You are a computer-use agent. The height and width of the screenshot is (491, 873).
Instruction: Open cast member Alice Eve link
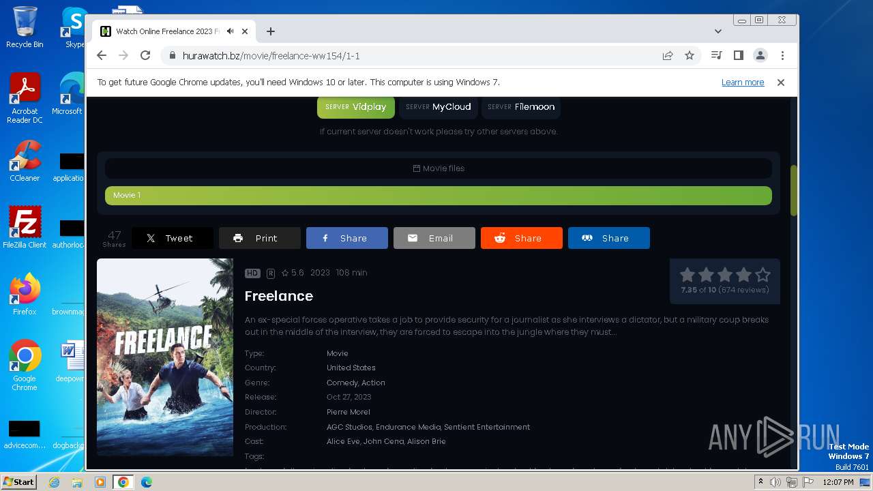343,442
